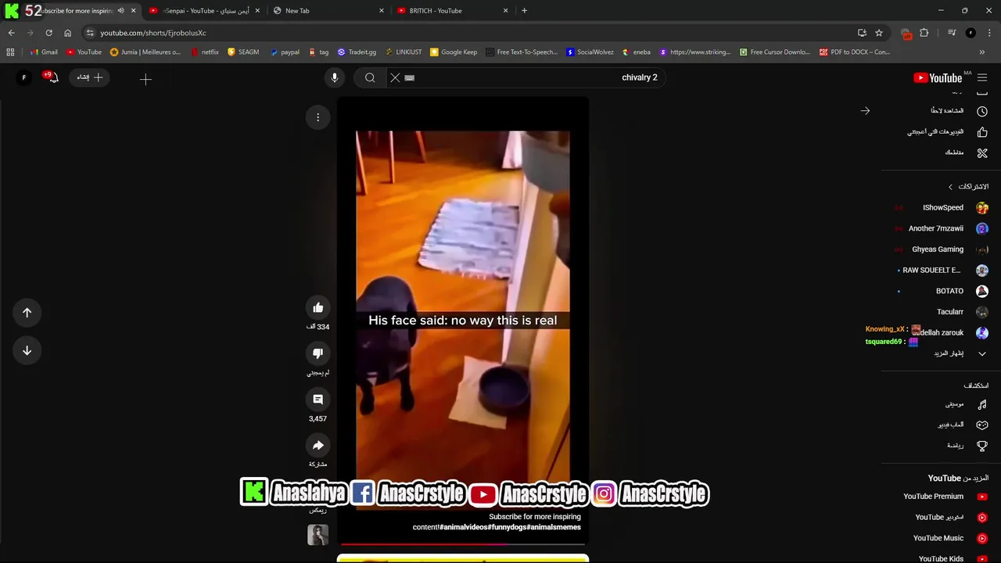Open the comments showing 3,457

(x=318, y=400)
